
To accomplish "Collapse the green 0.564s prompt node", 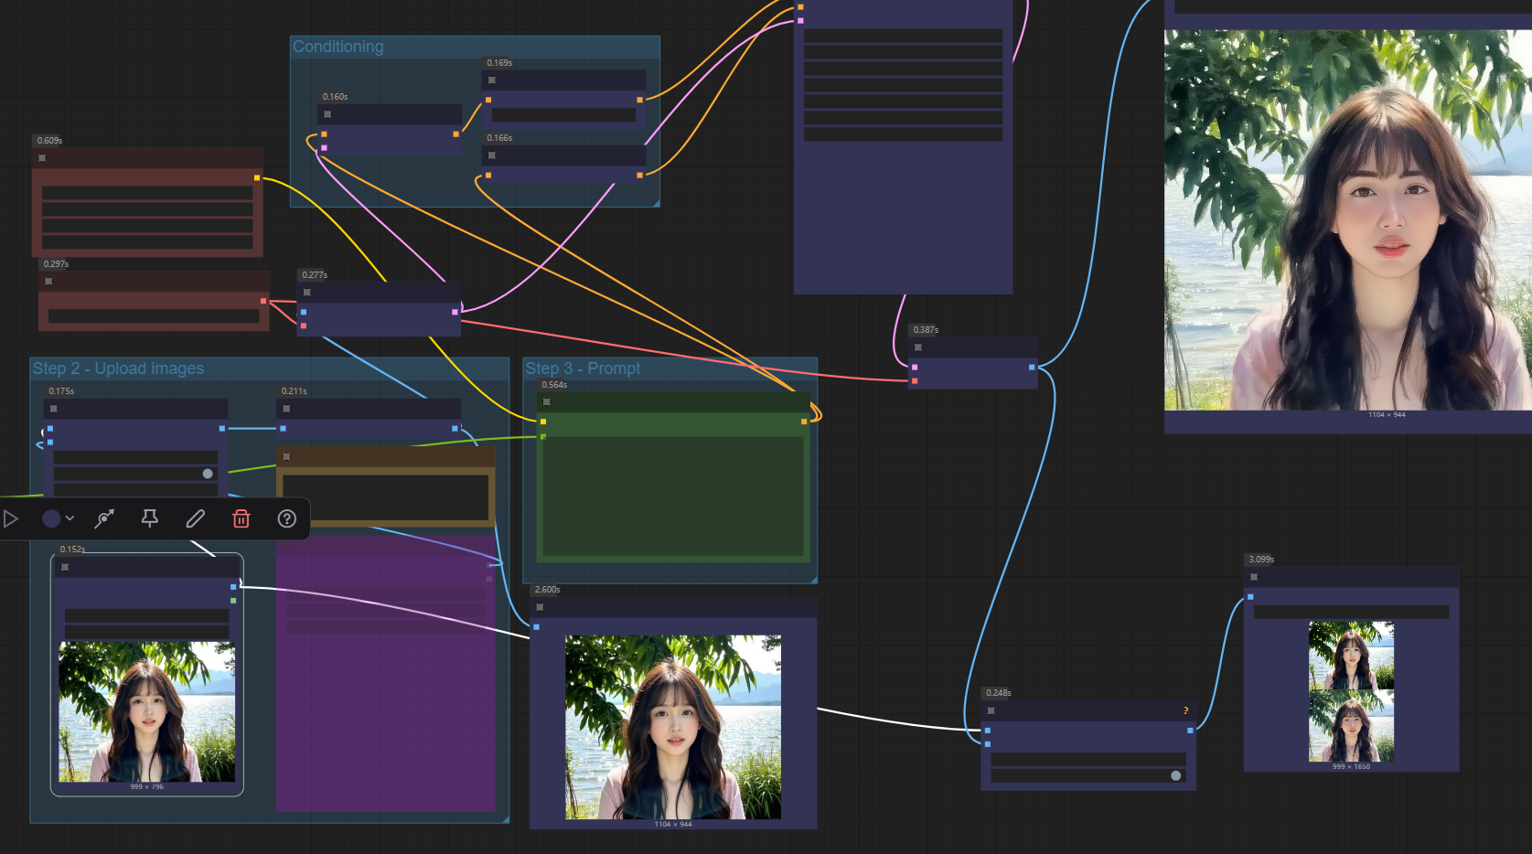I will pos(547,402).
